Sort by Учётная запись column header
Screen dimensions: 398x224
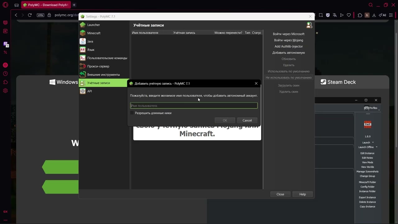point(193,33)
